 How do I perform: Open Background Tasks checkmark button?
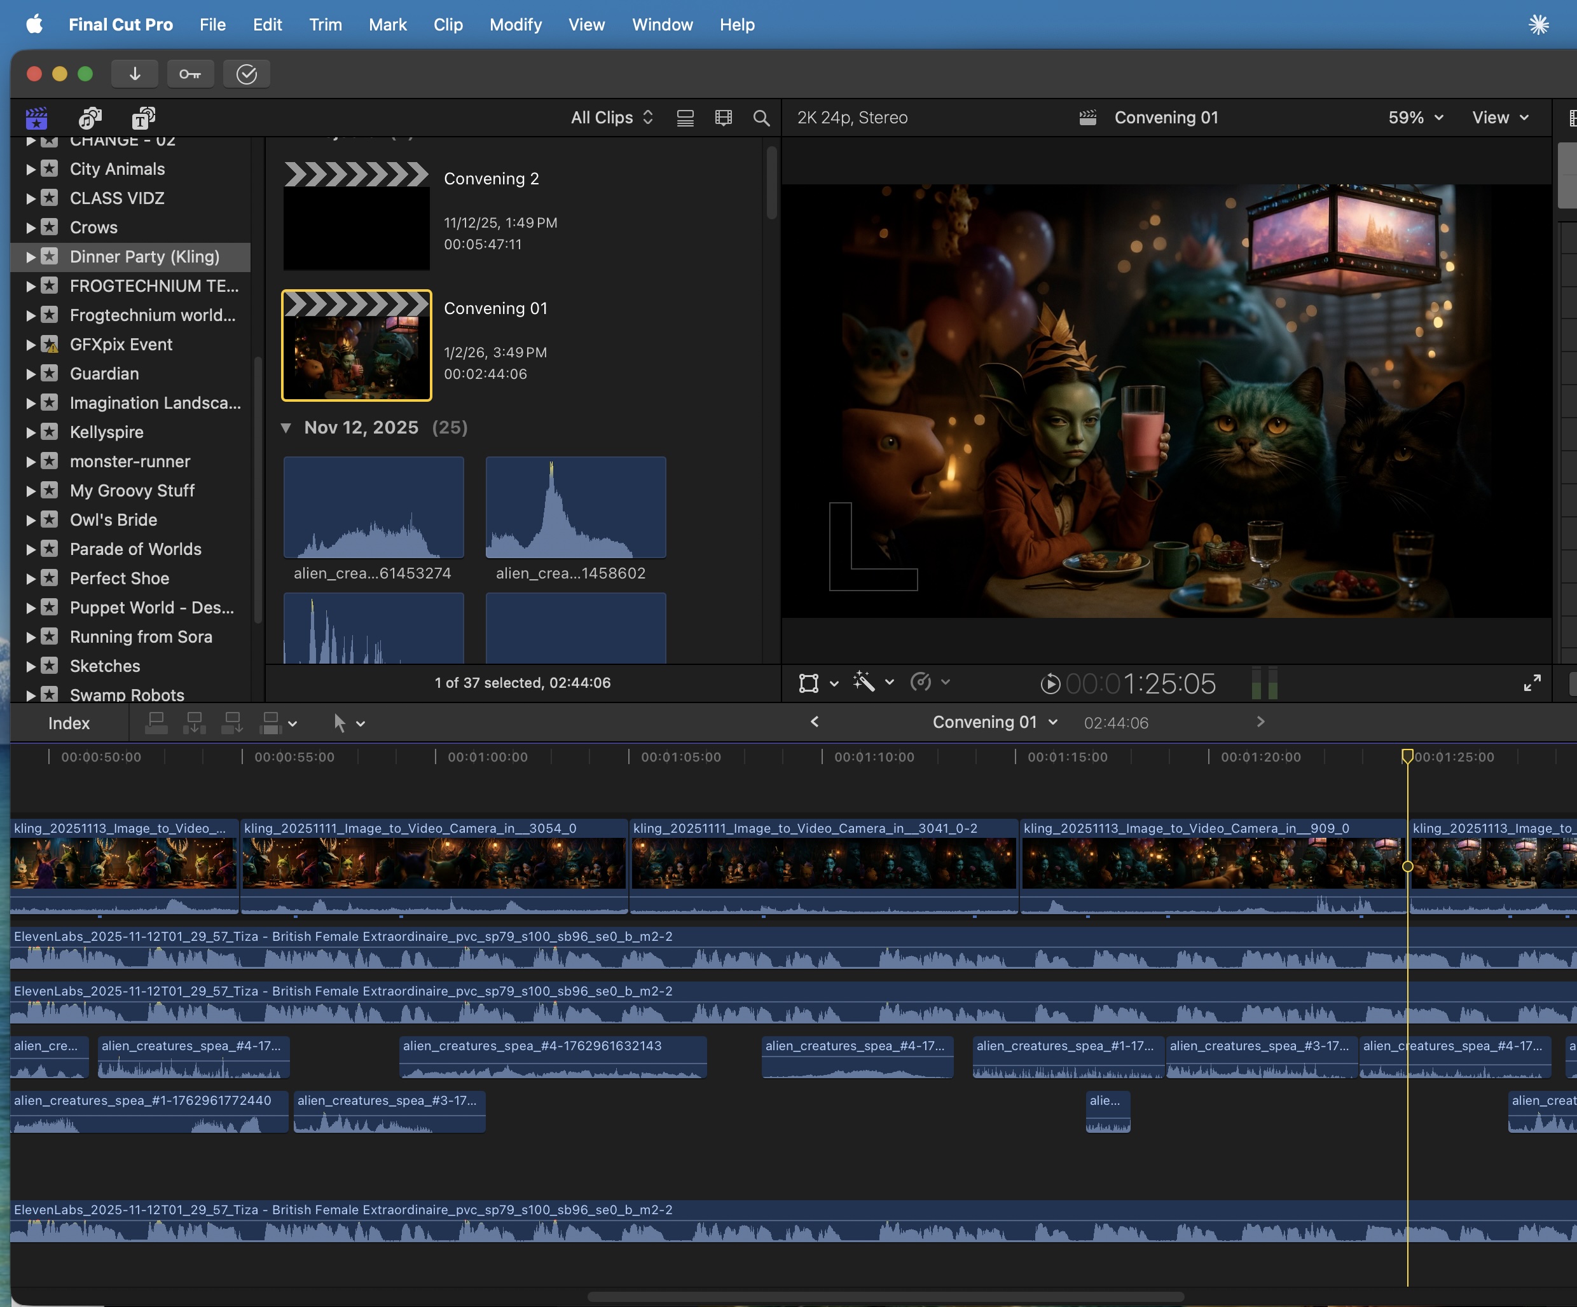click(246, 74)
